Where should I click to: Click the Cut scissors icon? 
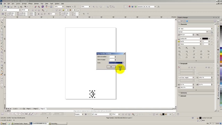pyautogui.click(x=15, y=7)
